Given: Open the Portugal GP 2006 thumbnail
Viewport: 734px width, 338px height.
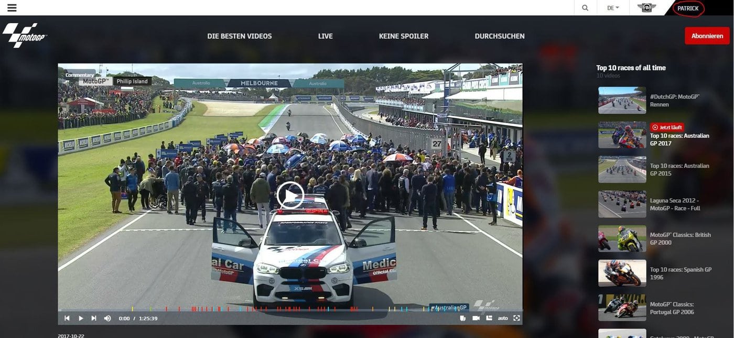Looking at the screenshot, I should (x=622, y=308).
